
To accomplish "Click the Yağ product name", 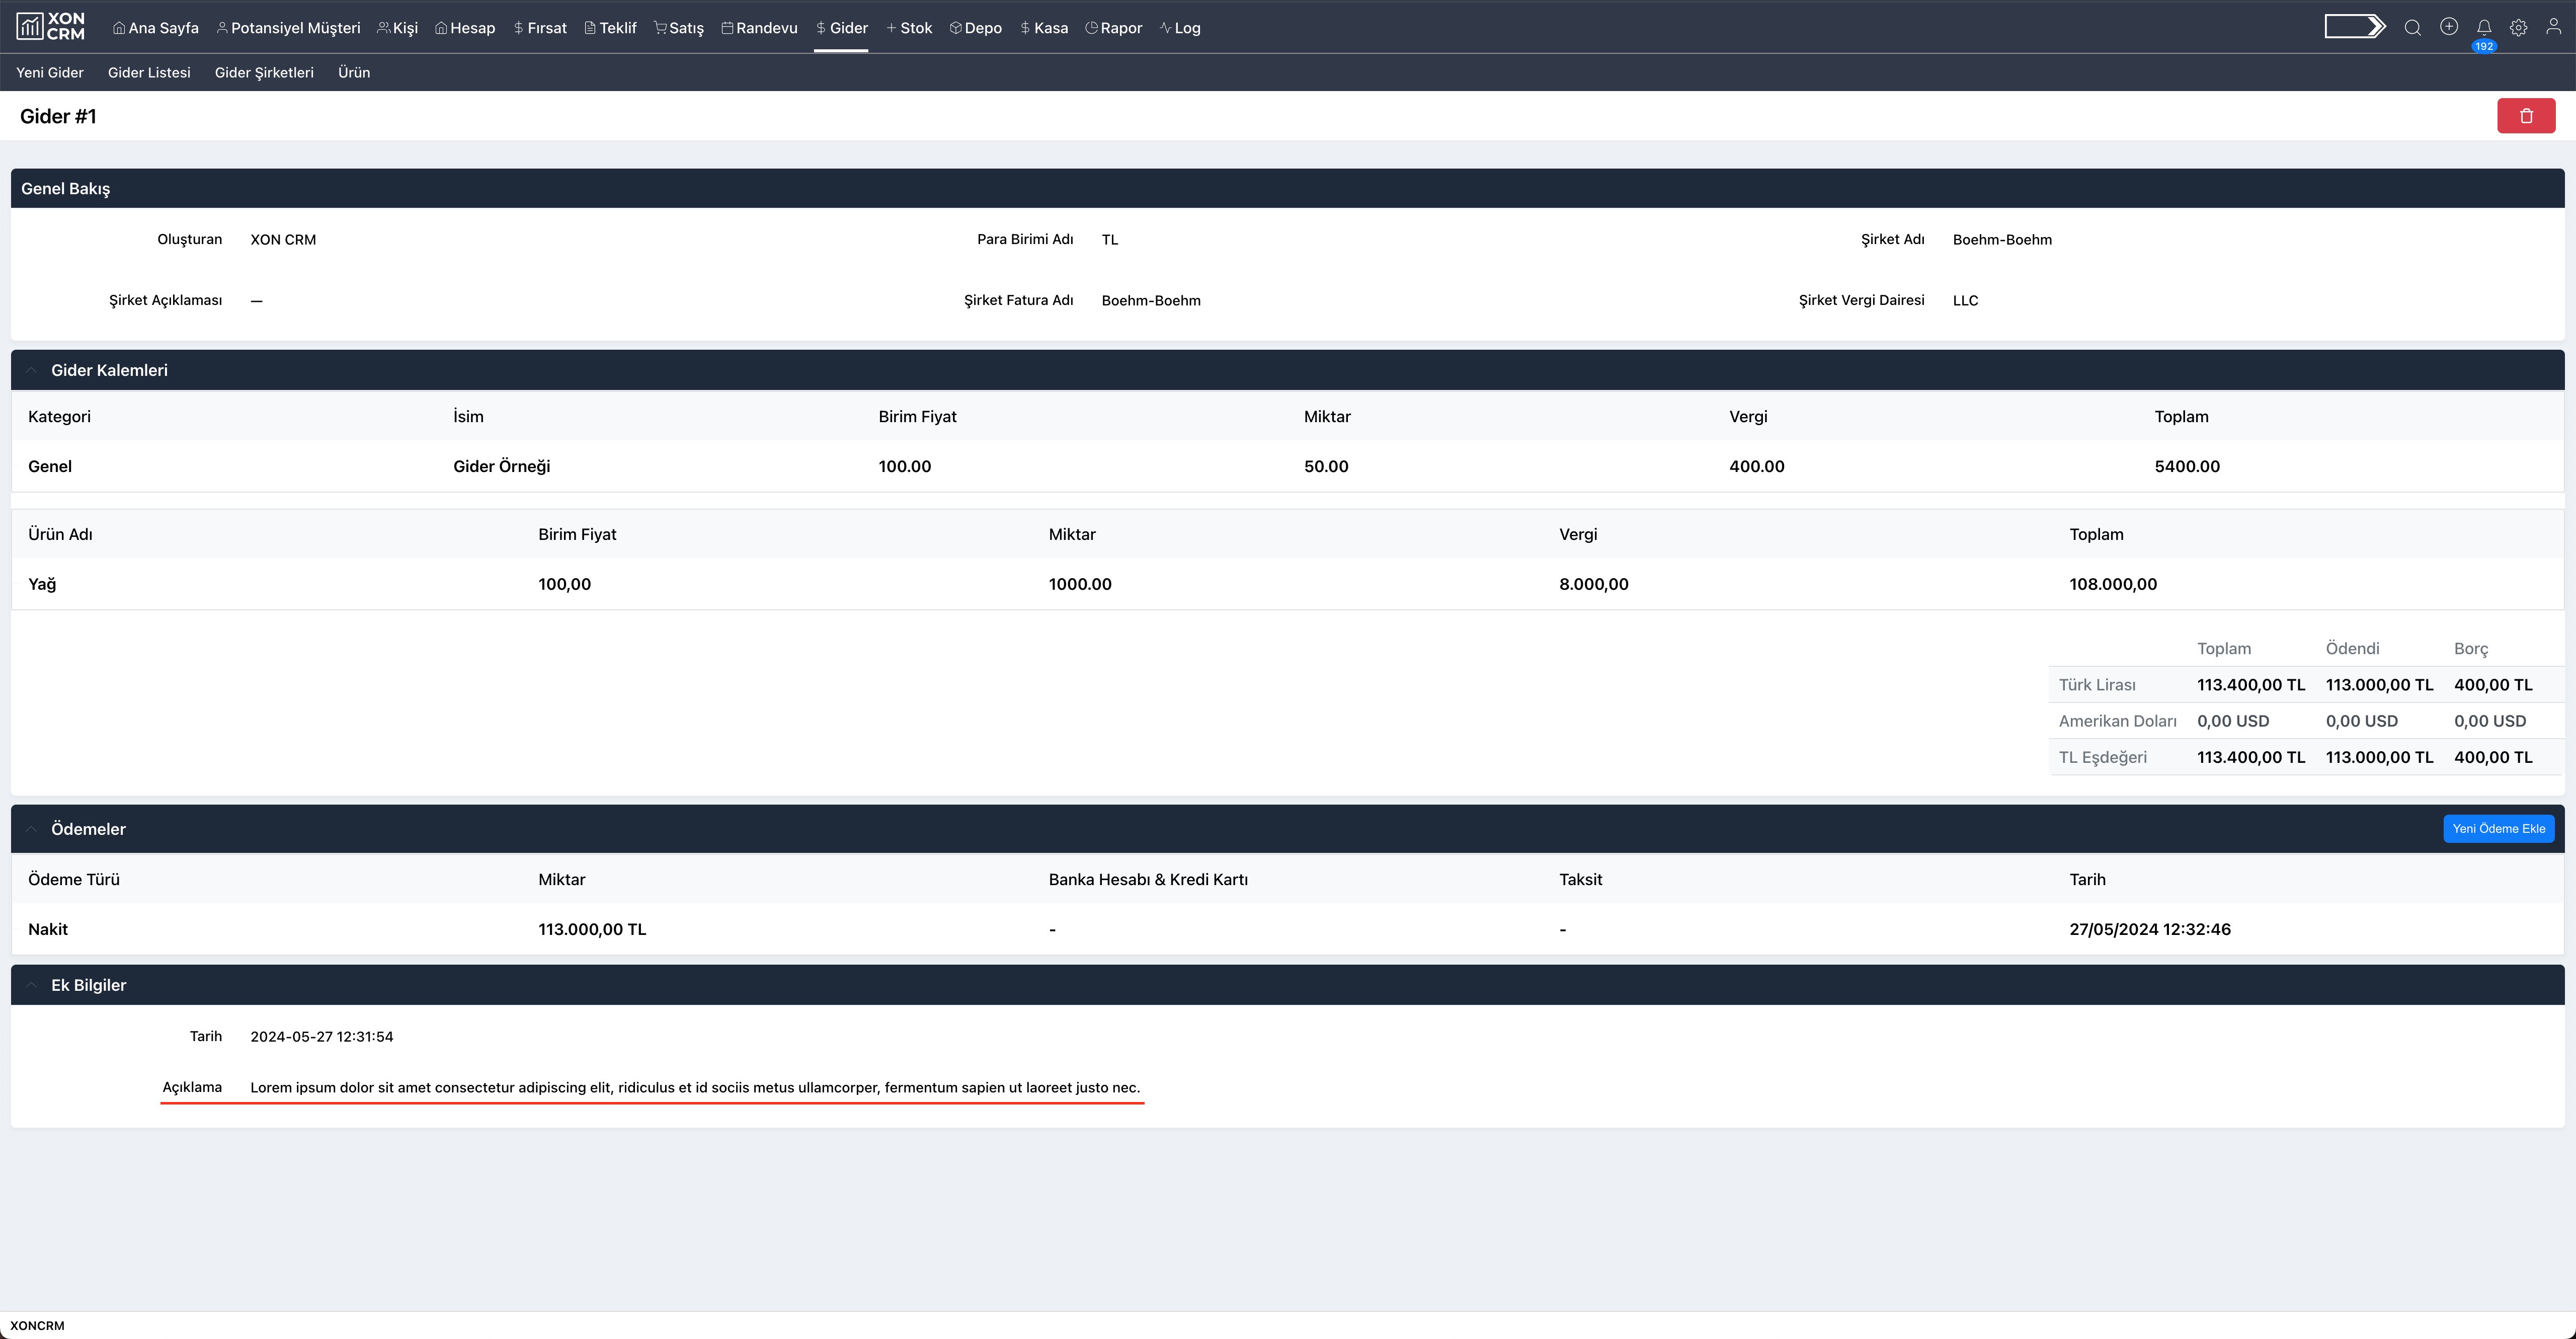I will click(42, 584).
